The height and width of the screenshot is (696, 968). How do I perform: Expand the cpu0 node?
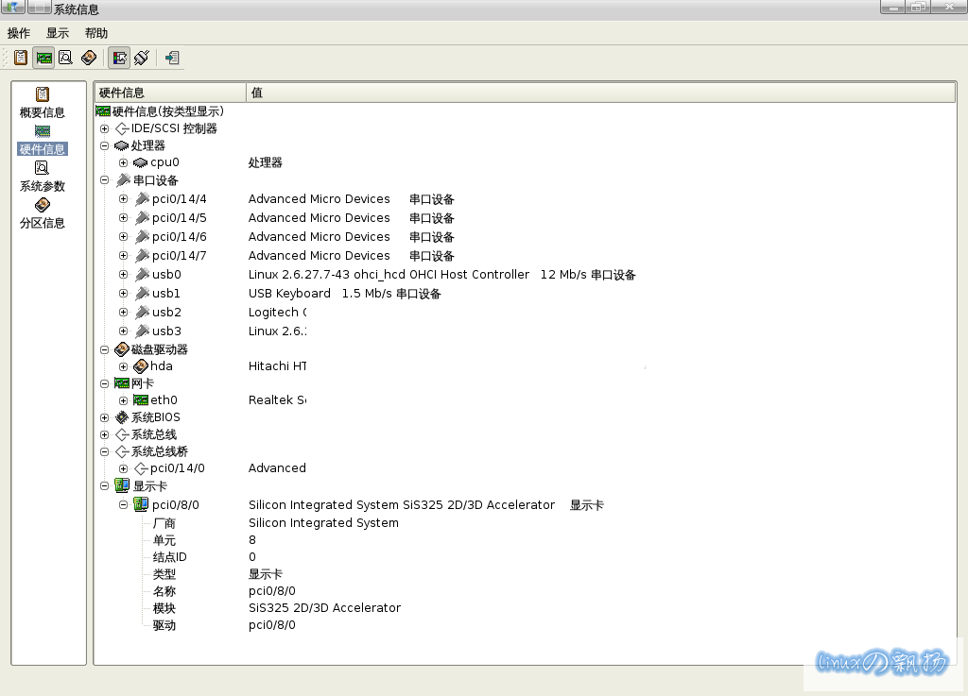click(123, 163)
